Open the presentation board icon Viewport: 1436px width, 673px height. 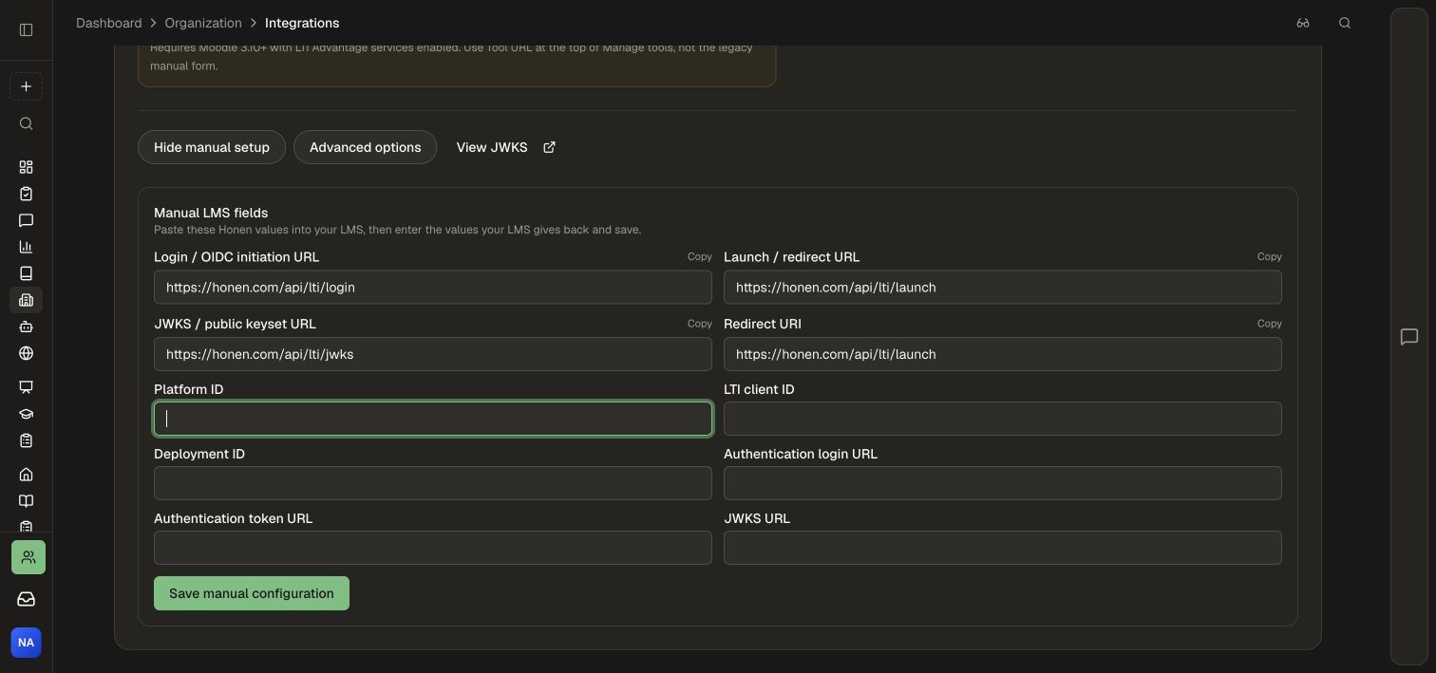26,387
